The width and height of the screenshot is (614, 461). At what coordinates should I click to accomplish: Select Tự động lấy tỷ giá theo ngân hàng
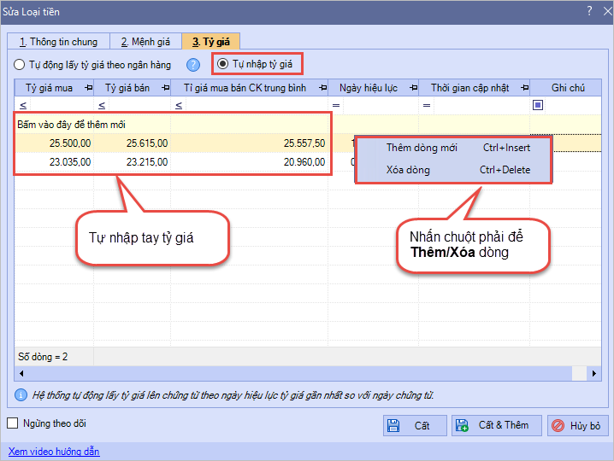tap(20, 65)
